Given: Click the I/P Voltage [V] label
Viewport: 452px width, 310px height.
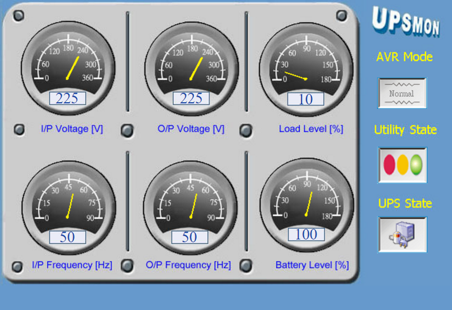Looking at the screenshot, I should 72,129.
